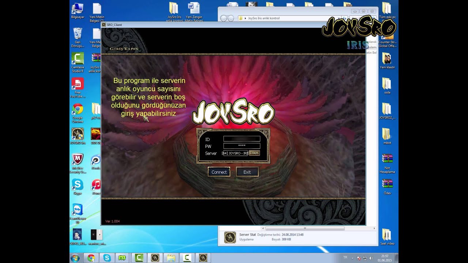
Task: Click Explorer window horizontal scrollbar
Action: point(305,228)
